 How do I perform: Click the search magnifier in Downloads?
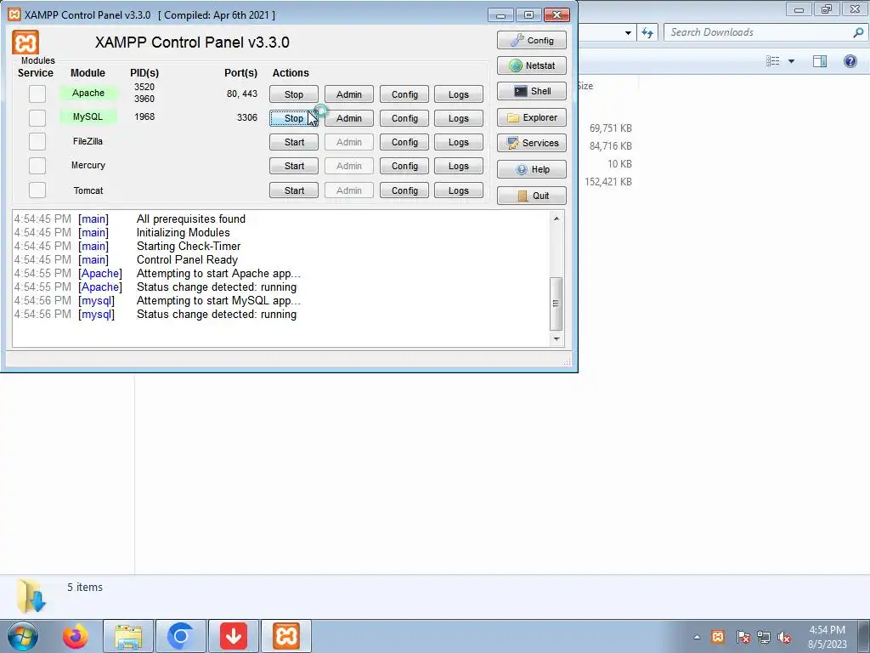click(858, 32)
